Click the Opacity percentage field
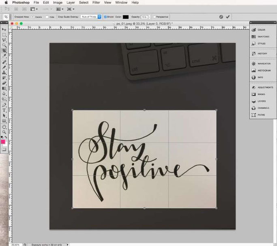 (x=144, y=17)
